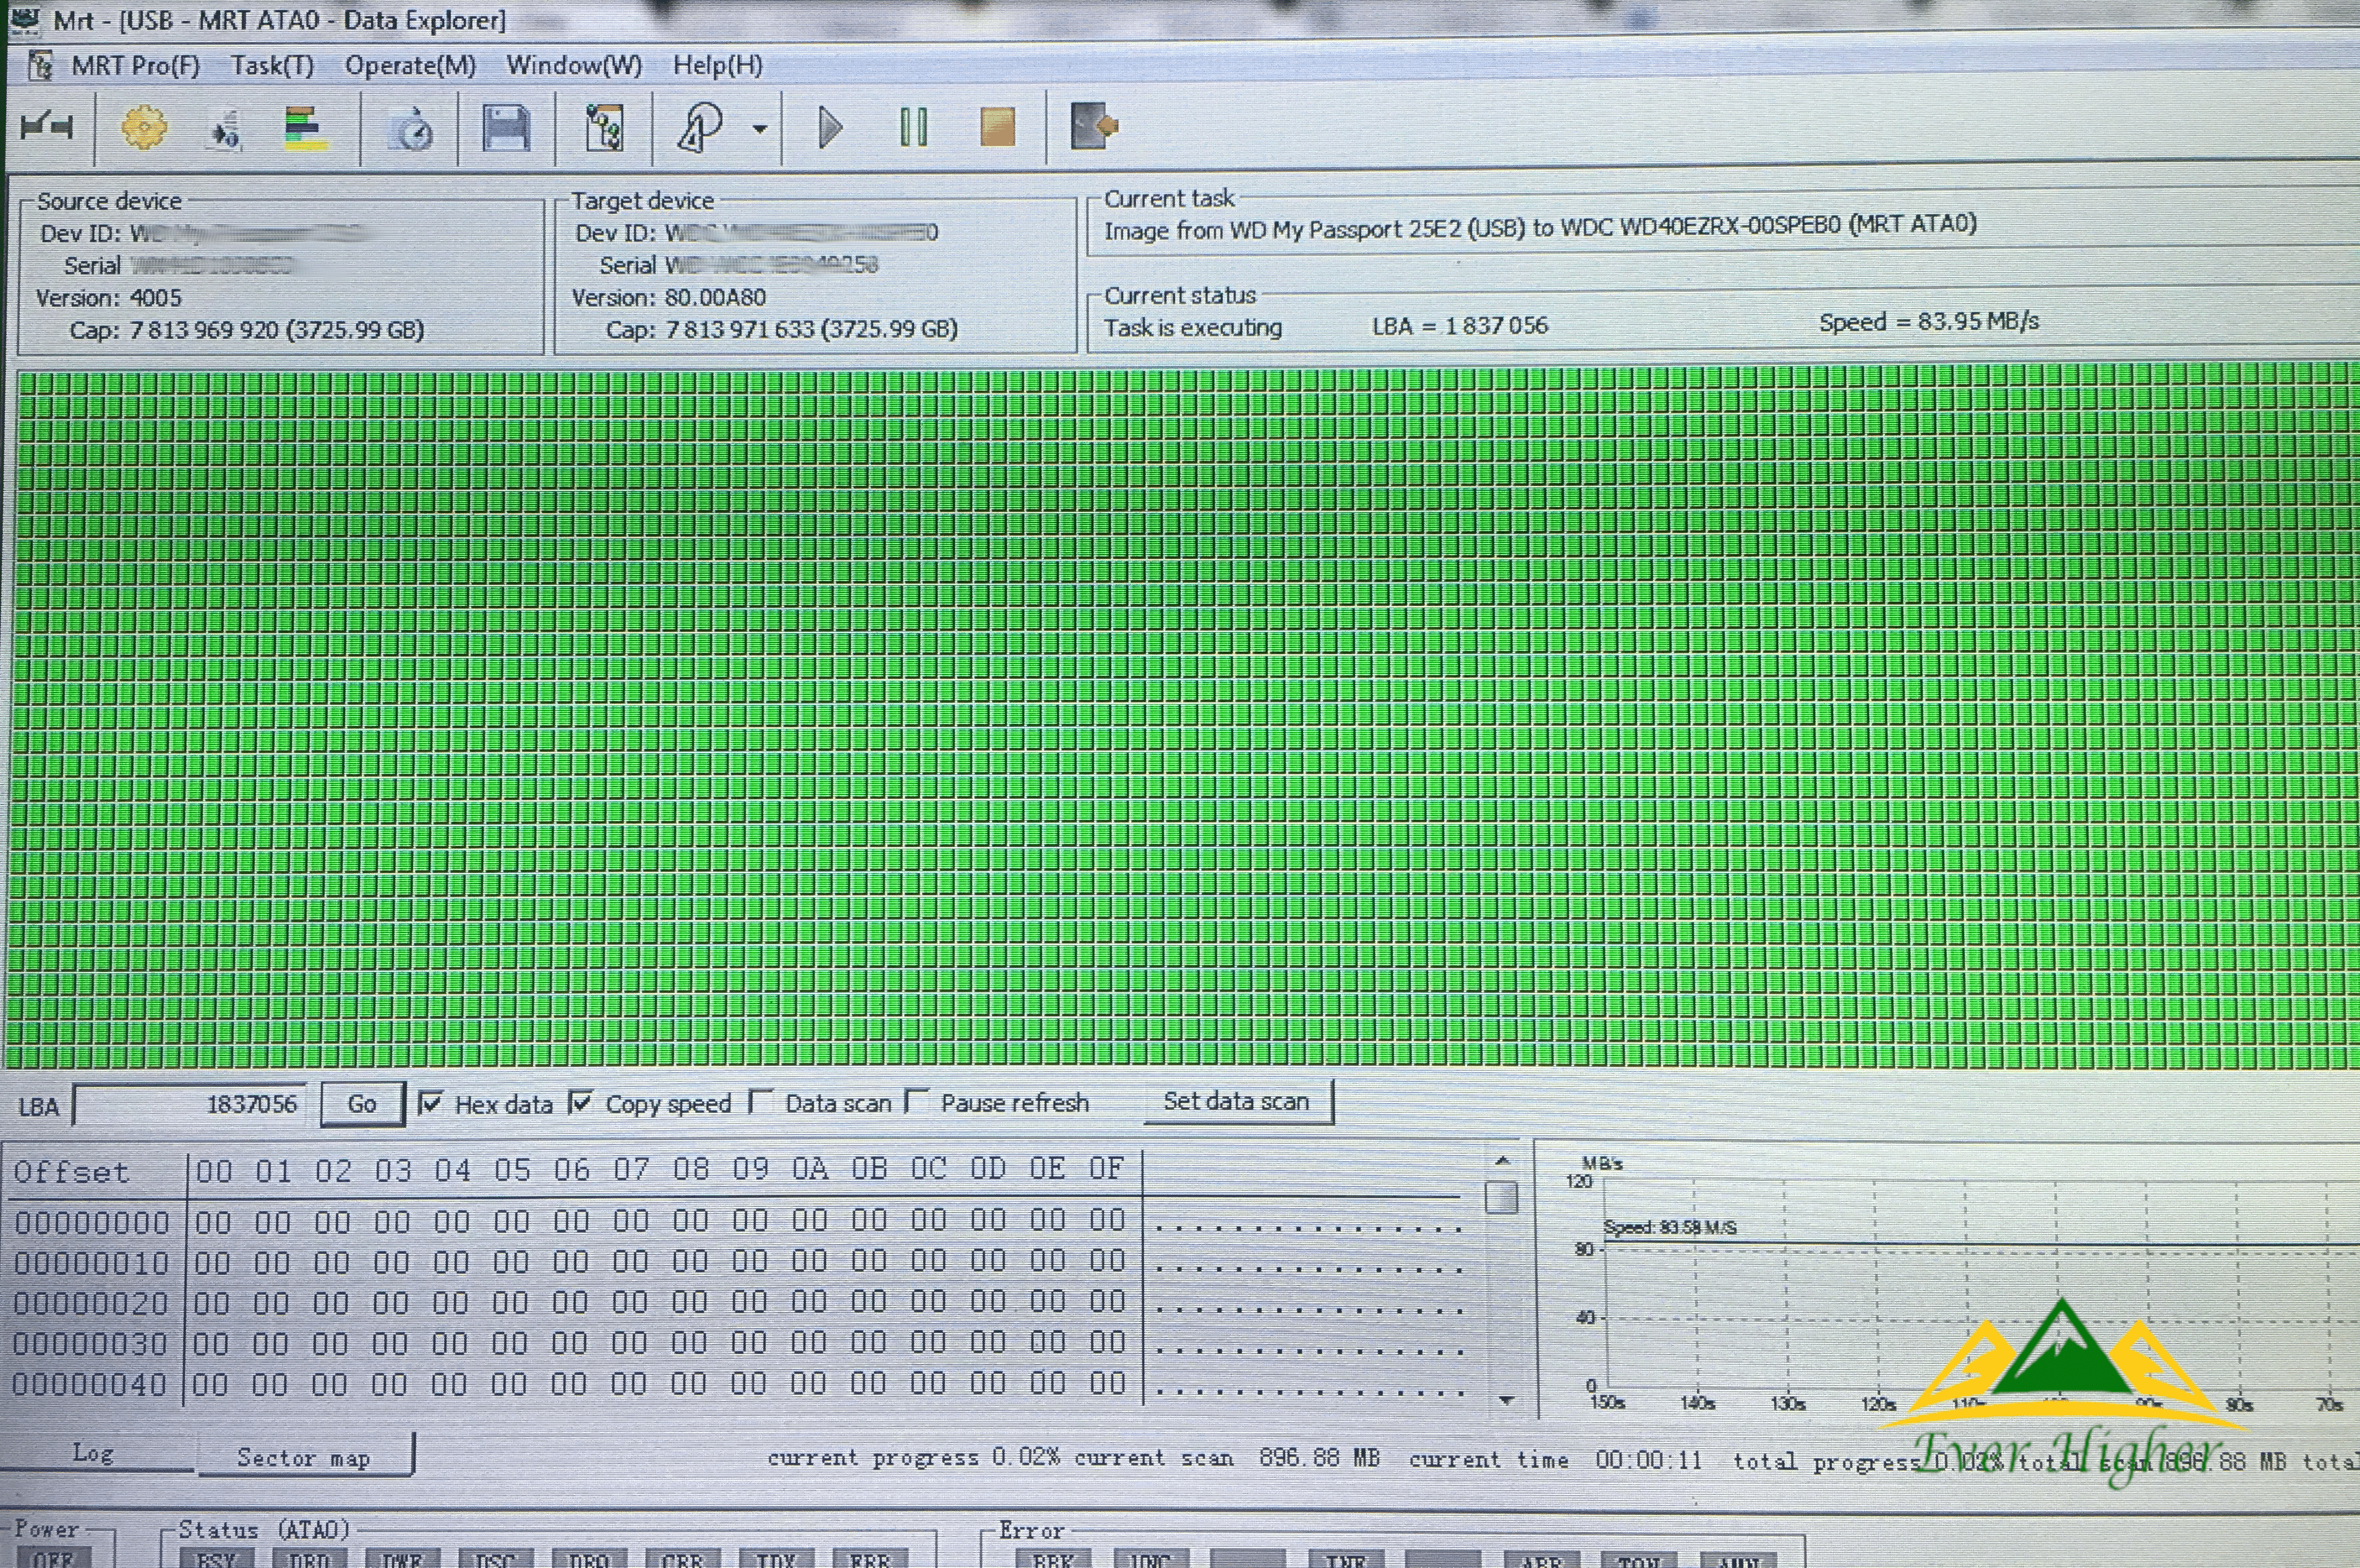Click the floppy disk save icon

click(x=506, y=128)
